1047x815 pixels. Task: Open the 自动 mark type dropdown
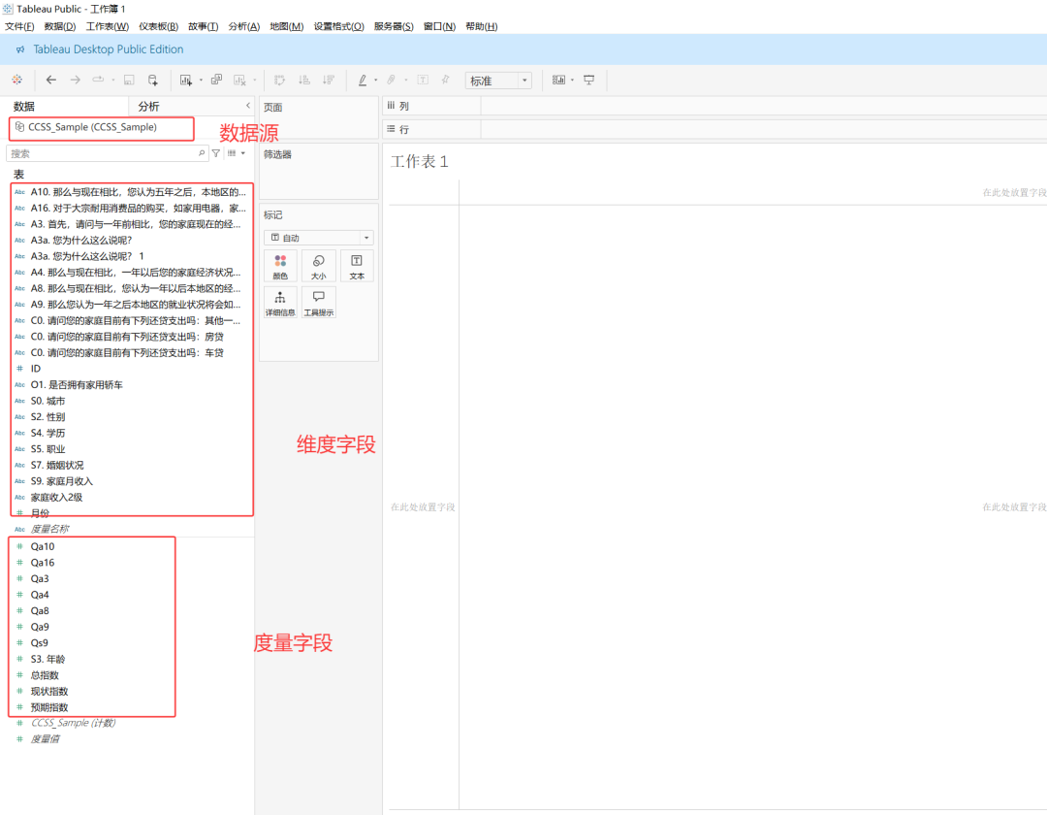tap(319, 238)
